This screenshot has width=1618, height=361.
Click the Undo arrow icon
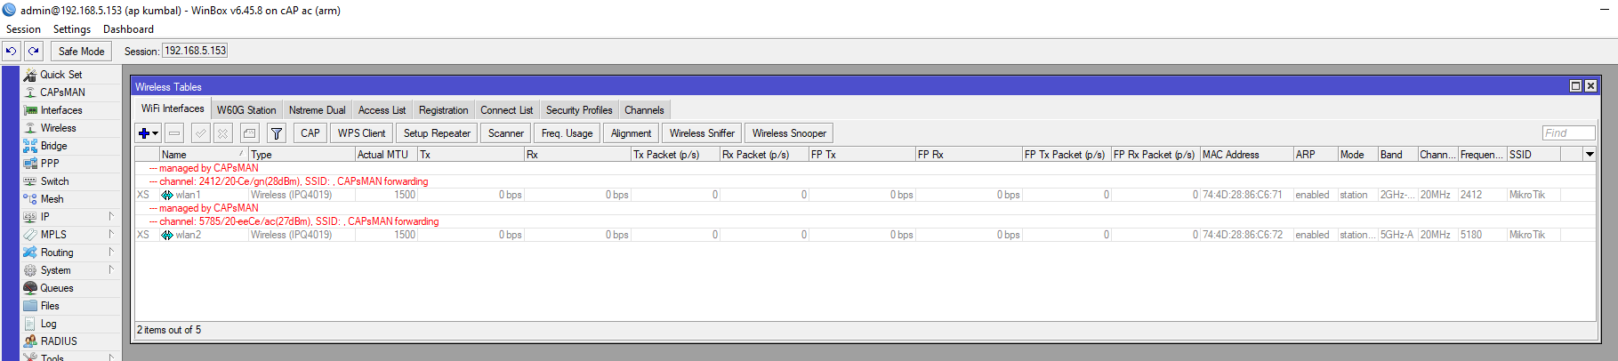[12, 52]
